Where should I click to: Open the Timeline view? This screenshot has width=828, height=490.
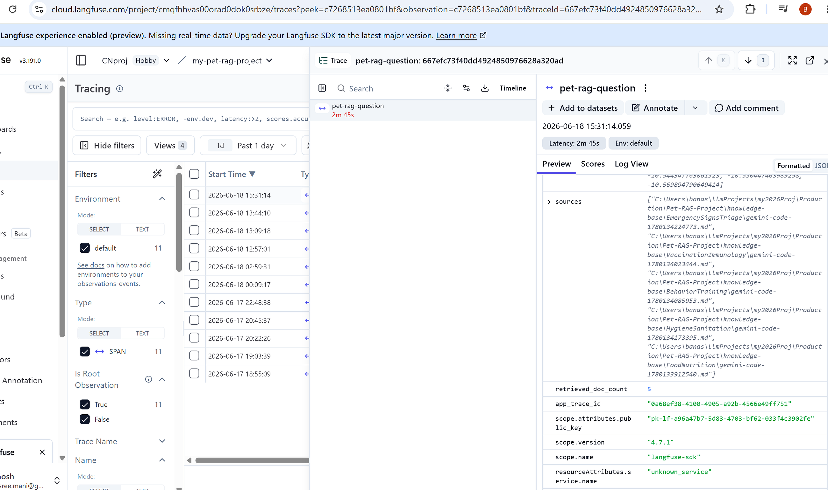coord(512,88)
